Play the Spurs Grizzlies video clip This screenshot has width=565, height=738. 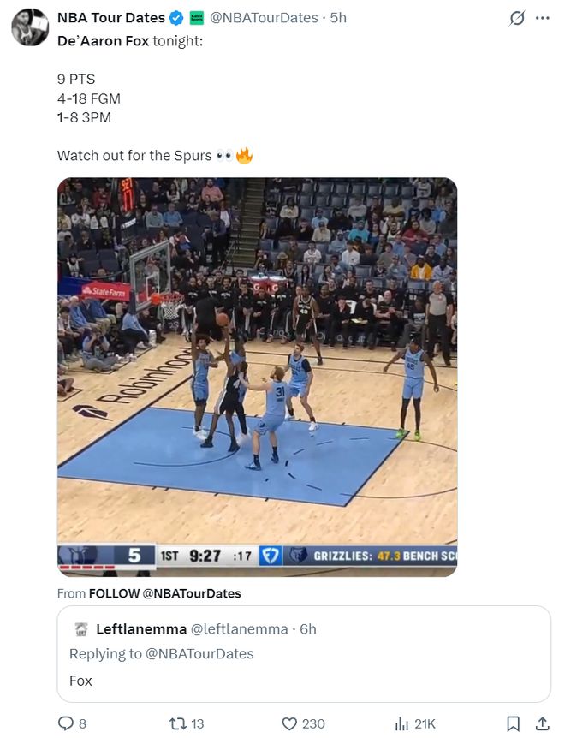pos(257,377)
